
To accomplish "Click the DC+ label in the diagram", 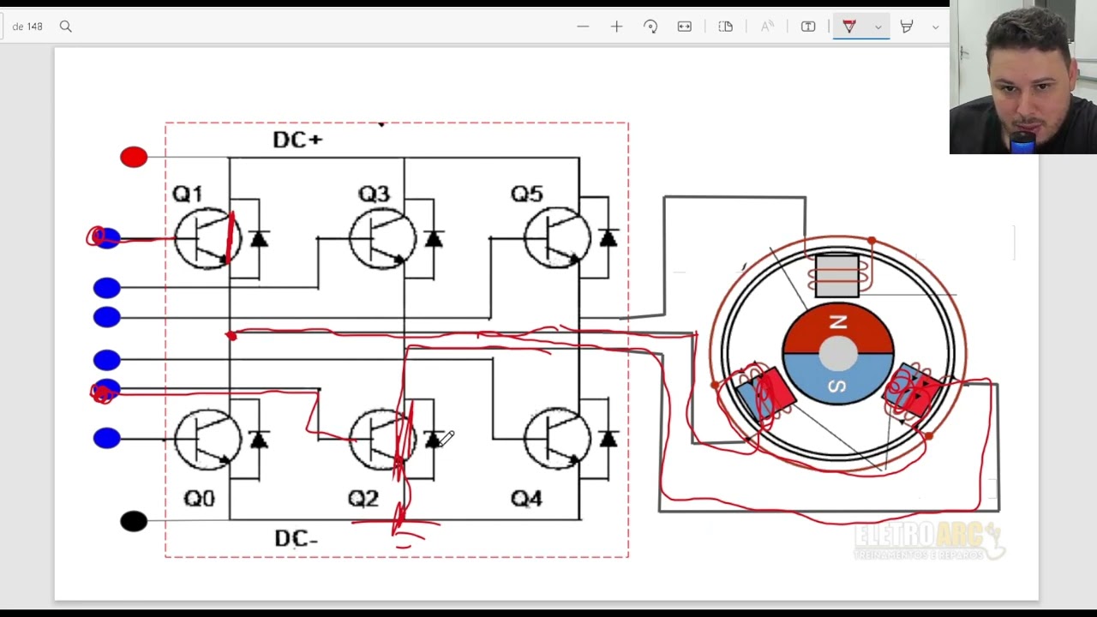I will 297,139.
